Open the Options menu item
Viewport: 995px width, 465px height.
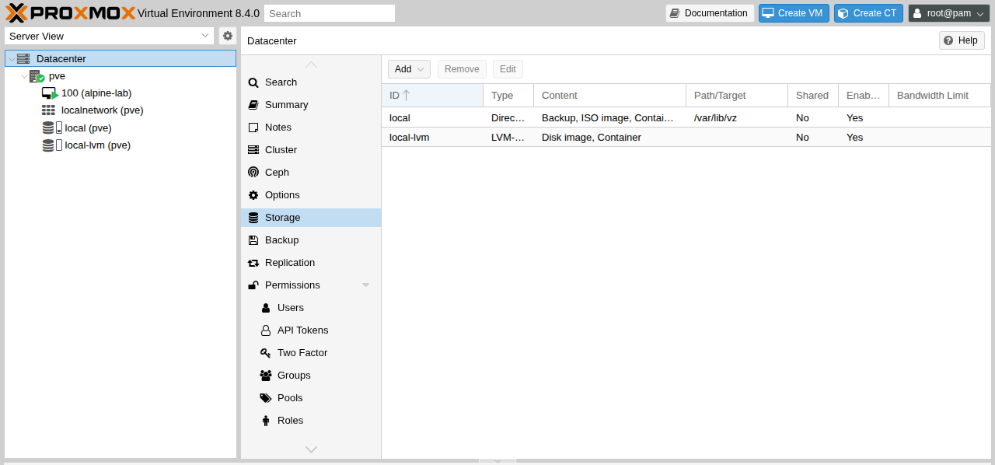311,195
